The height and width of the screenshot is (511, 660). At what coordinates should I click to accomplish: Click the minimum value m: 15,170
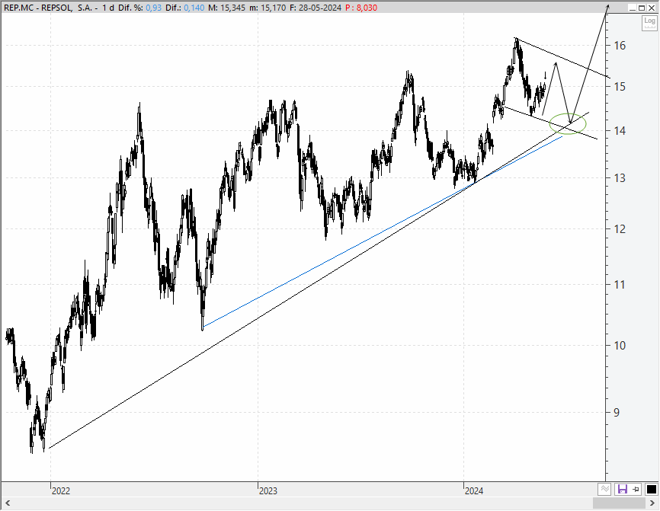(268, 8)
